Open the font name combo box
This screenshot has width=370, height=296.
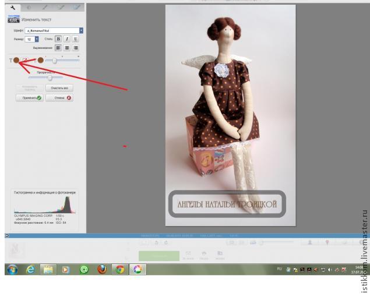[54, 30]
